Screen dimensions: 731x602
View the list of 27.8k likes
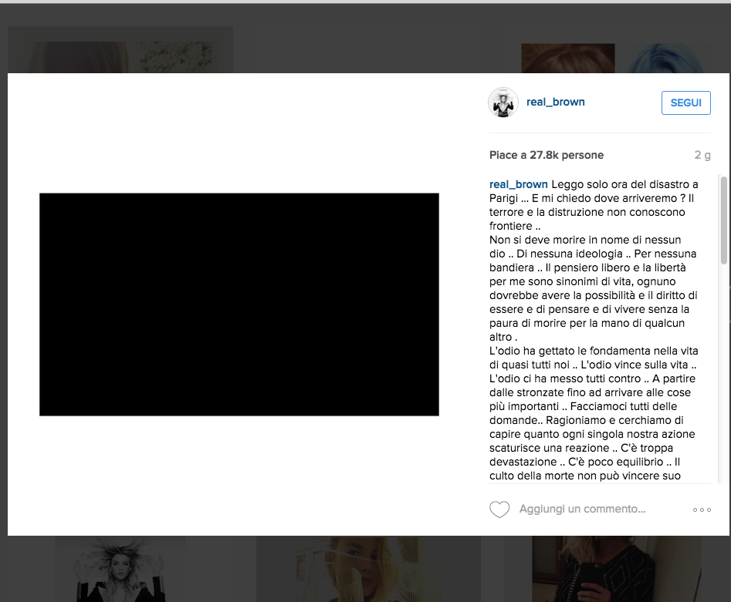point(546,155)
